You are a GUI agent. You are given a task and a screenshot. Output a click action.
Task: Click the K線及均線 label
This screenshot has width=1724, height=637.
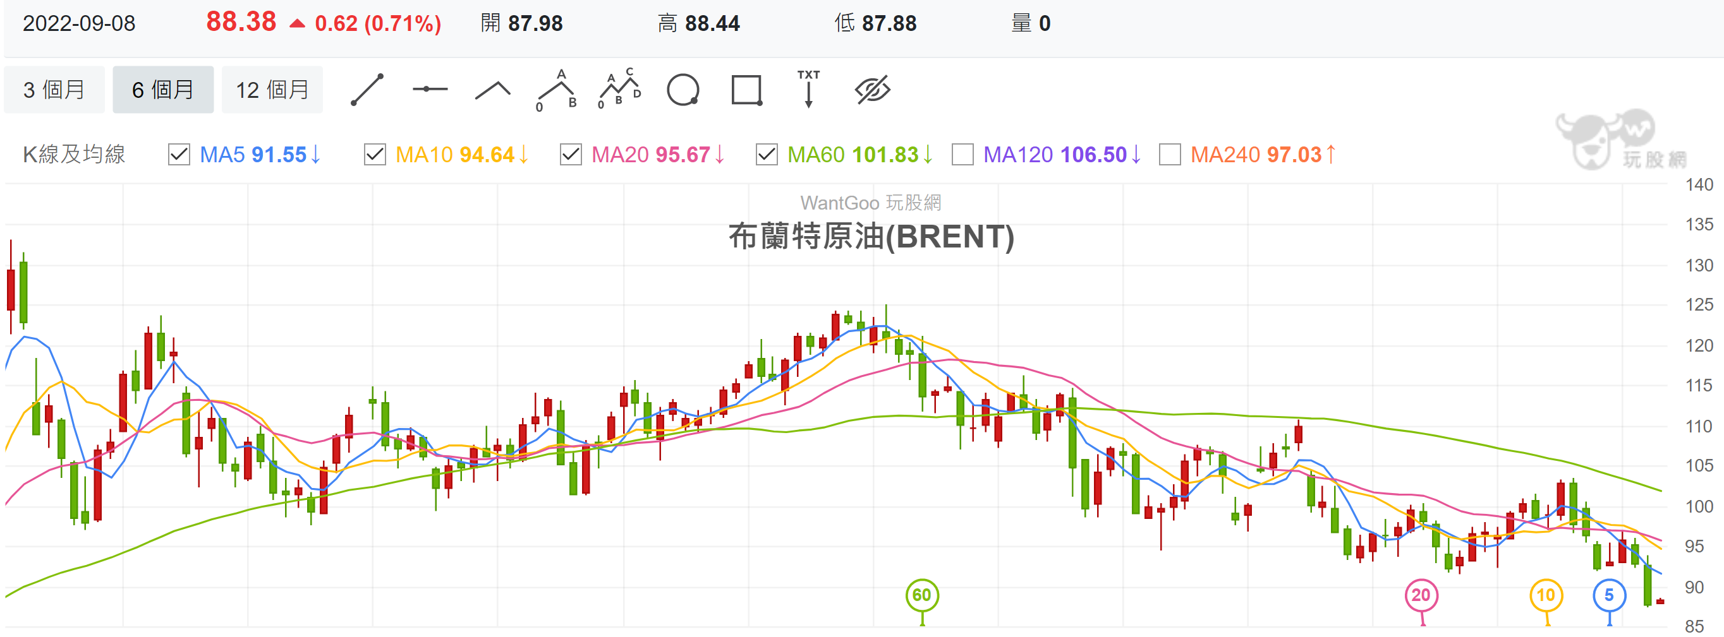pyautogui.click(x=75, y=155)
